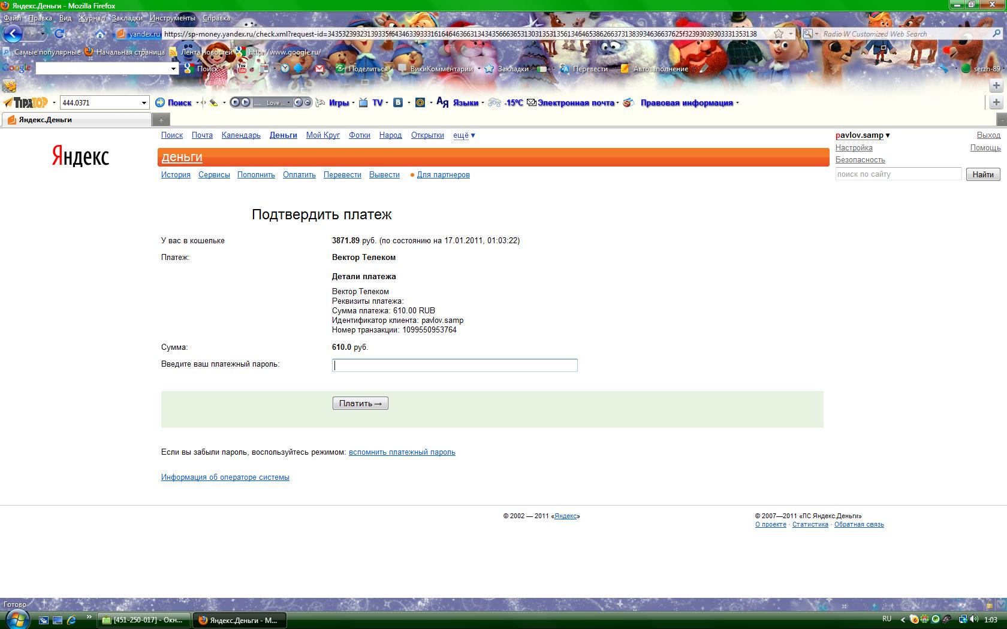1007x629 pixels.
Task: Open the YouTube icon in the Google toolbar
Action: click(242, 69)
